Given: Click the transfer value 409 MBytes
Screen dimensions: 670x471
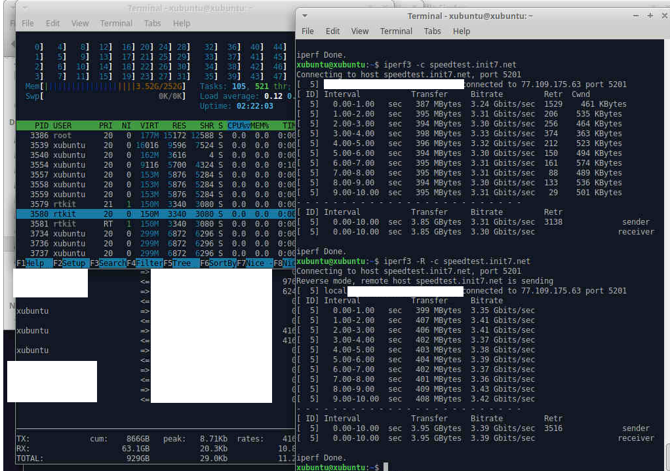Looking at the screenshot, I should [439, 389].
